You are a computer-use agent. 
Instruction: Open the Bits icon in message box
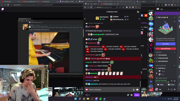pos(134,89)
